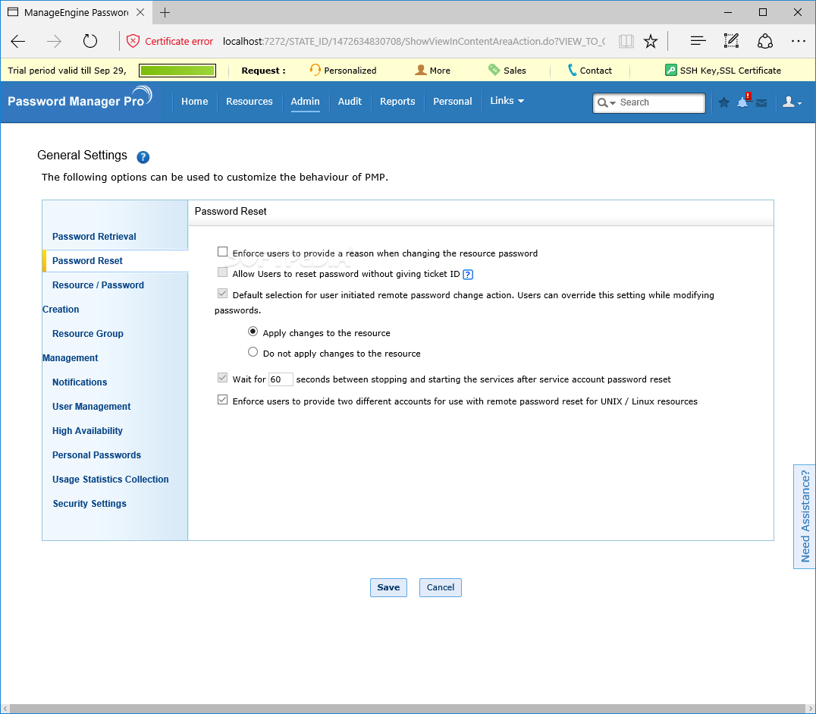Image resolution: width=816 pixels, height=714 pixels.
Task: Open Resource Group Management settings
Action: pos(83,345)
